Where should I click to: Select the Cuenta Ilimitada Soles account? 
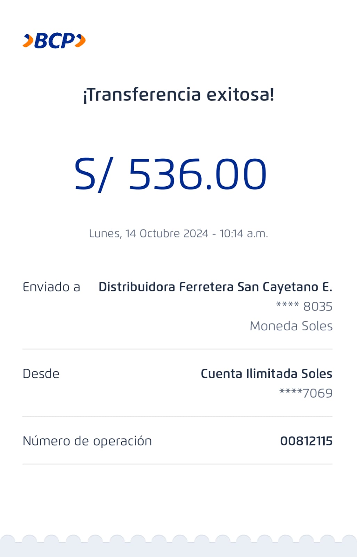(x=266, y=374)
